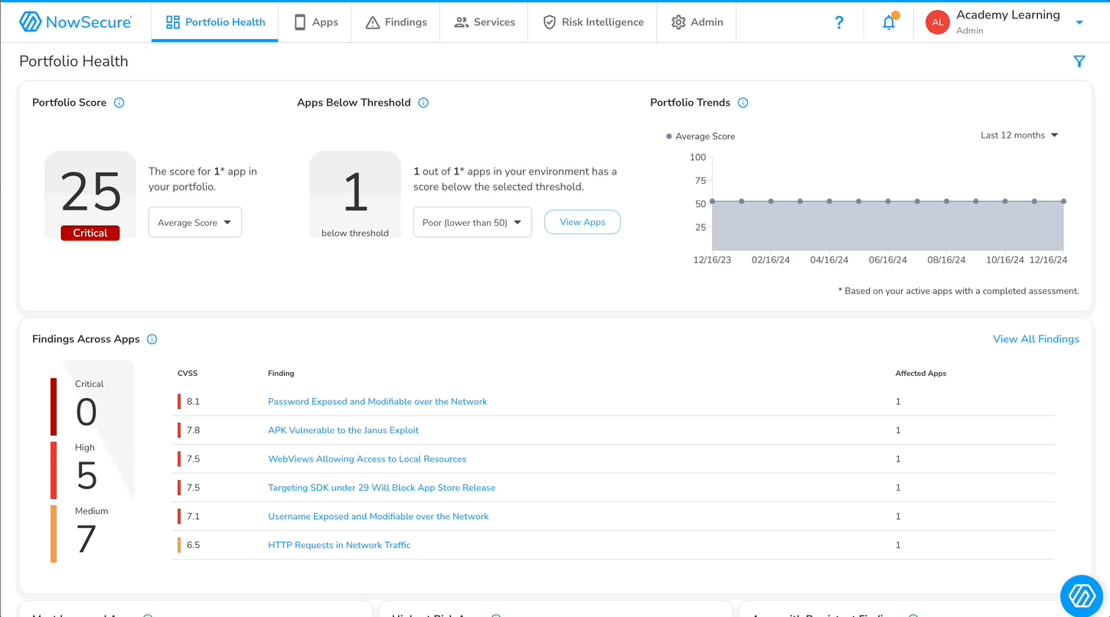Click the below threshold count box
Image resolution: width=1110 pixels, height=617 pixels.
355,195
